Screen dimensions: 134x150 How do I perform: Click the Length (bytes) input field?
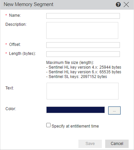(x=83, y=54)
